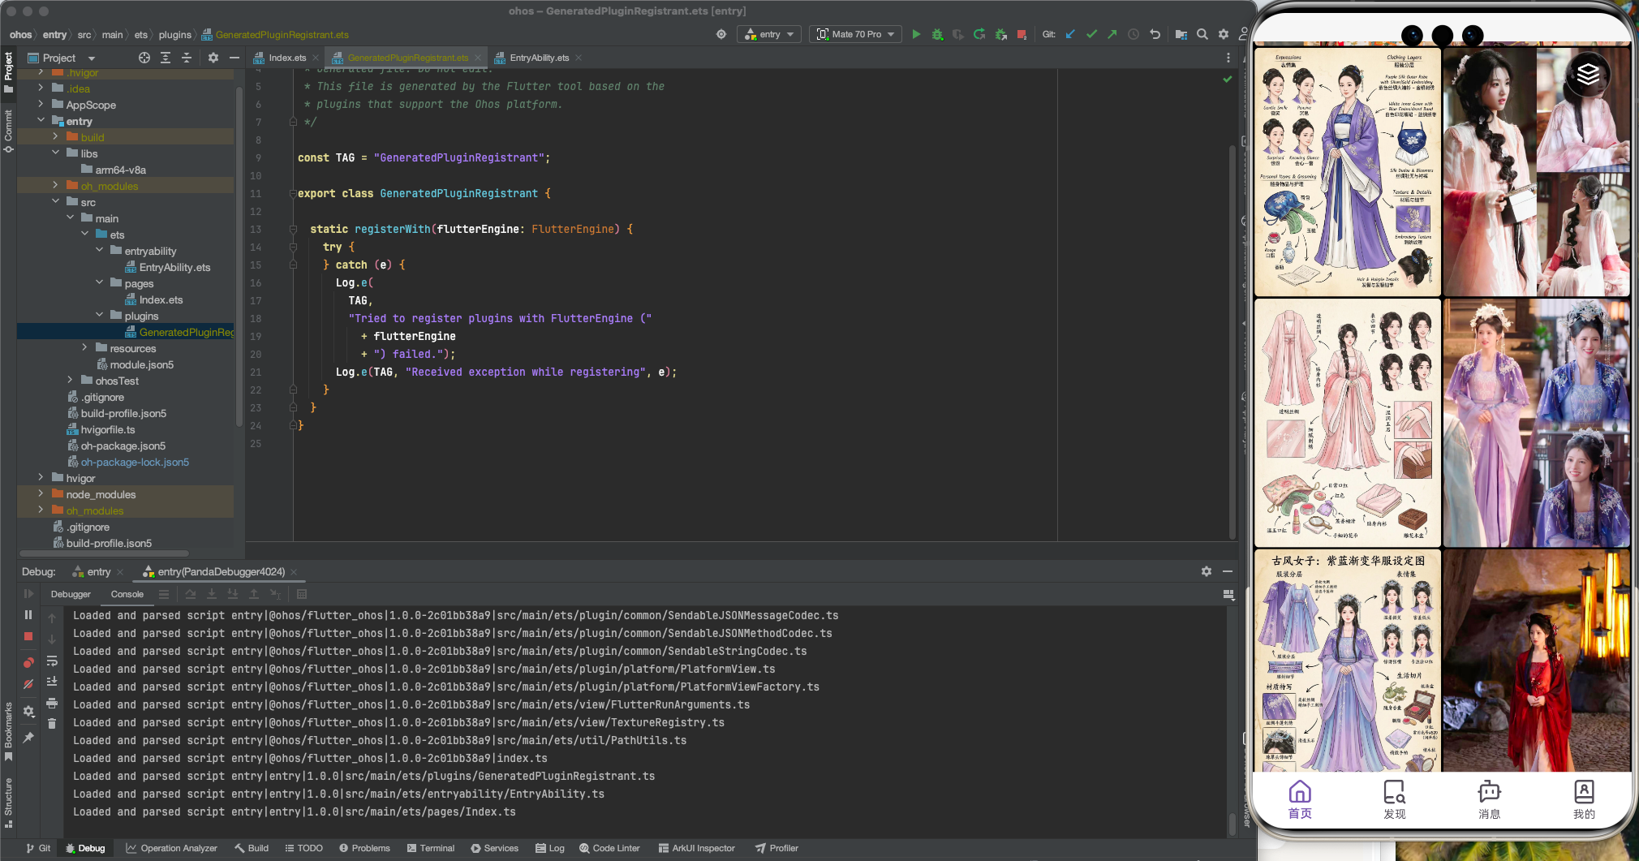Expand the oh_modules folder under entry
Image resolution: width=1639 pixels, height=861 pixels.
pyautogui.click(x=55, y=186)
